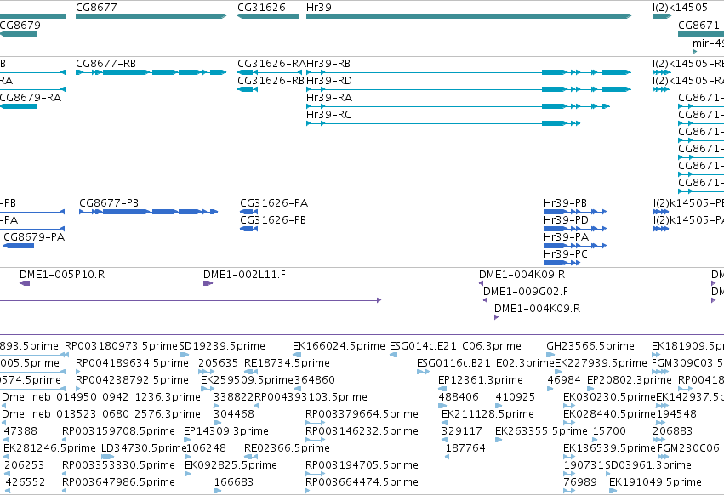Screen dimensions: 724x495
Task: Select EST EK281246.5prime
Action: click(x=50, y=448)
